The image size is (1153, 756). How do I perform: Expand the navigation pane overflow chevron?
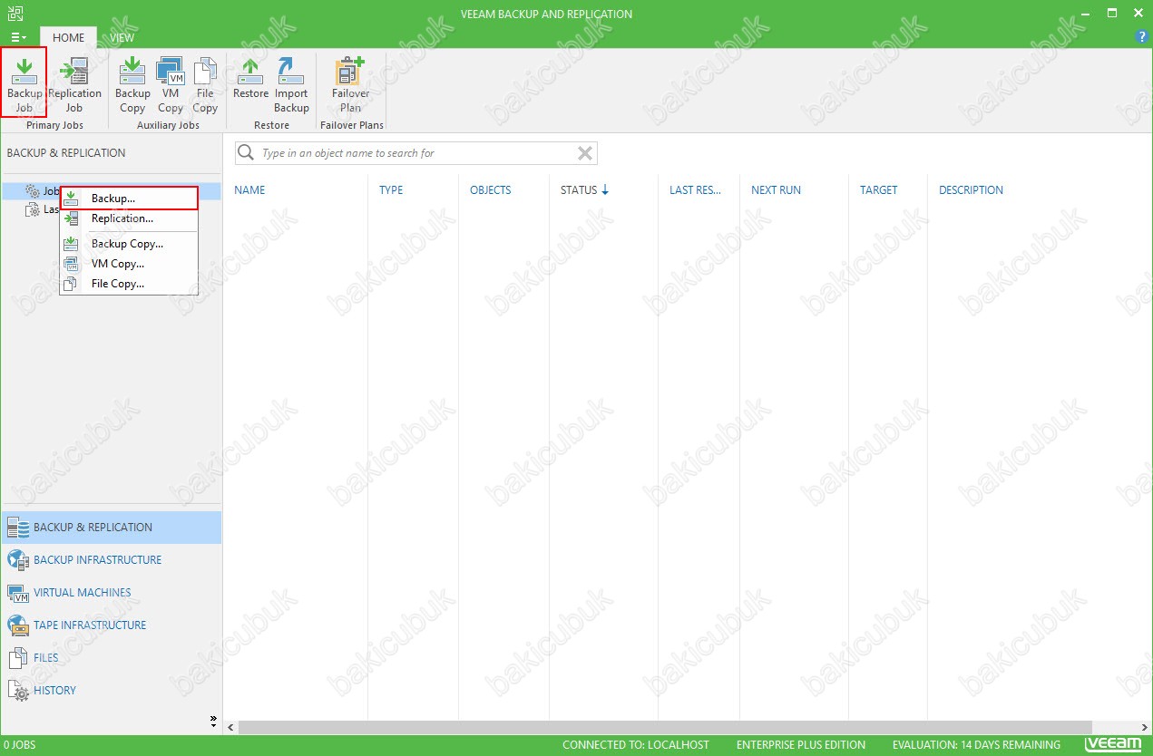[213, 722]
